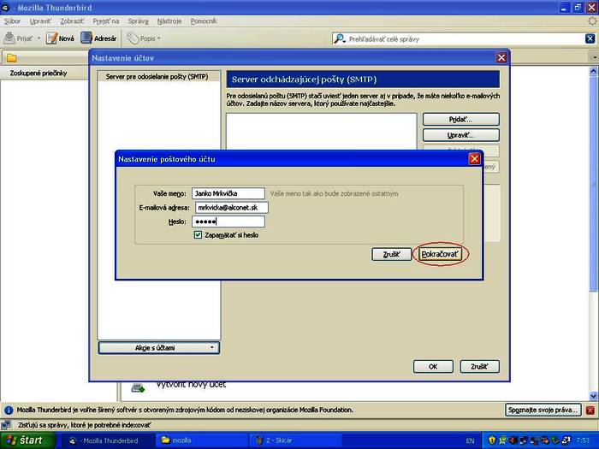
Task: Click the Thunderbird activity throbber icon
Action: point(592,21)
